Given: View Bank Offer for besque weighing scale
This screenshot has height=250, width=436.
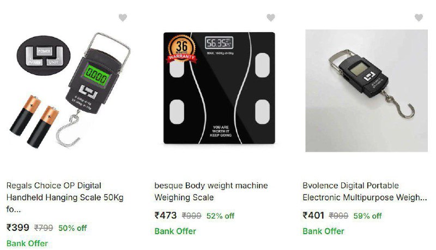Looking at the screenshot, I should click(x=175, y=231).
